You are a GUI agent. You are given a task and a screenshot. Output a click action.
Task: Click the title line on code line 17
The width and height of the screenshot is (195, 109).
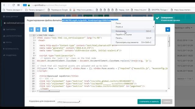(59, 76)
